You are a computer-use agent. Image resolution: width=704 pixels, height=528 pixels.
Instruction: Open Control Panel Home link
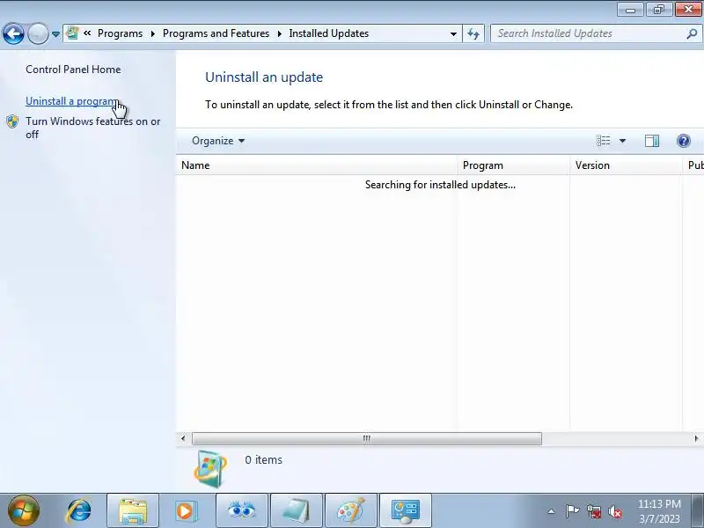tap(73, 70)
